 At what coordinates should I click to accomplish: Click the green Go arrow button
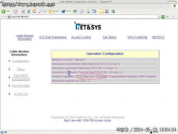coord(163,17)
